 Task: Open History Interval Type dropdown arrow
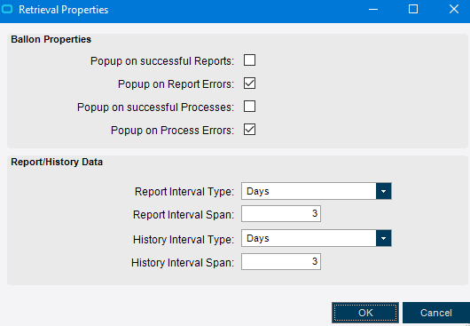coord(383,238)
